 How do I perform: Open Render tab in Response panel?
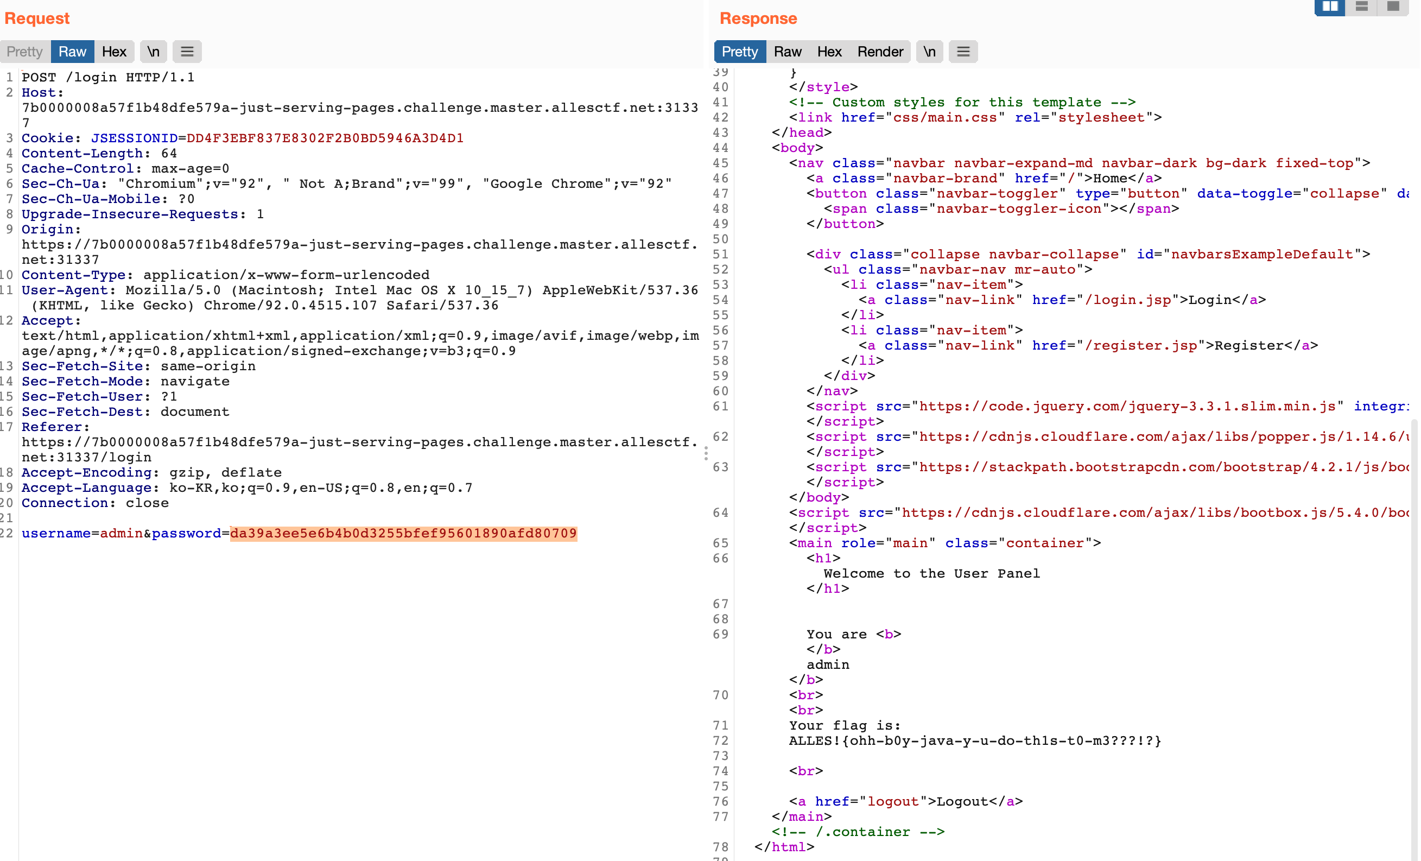coord(880,52)
